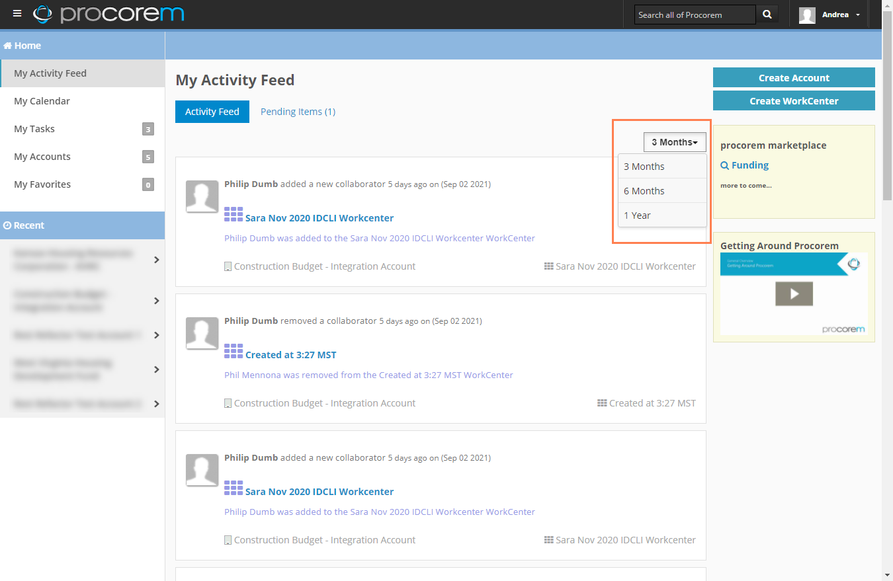
Task: Click Andrea's profile avatar in the header
Action: (x=807, y=15)
